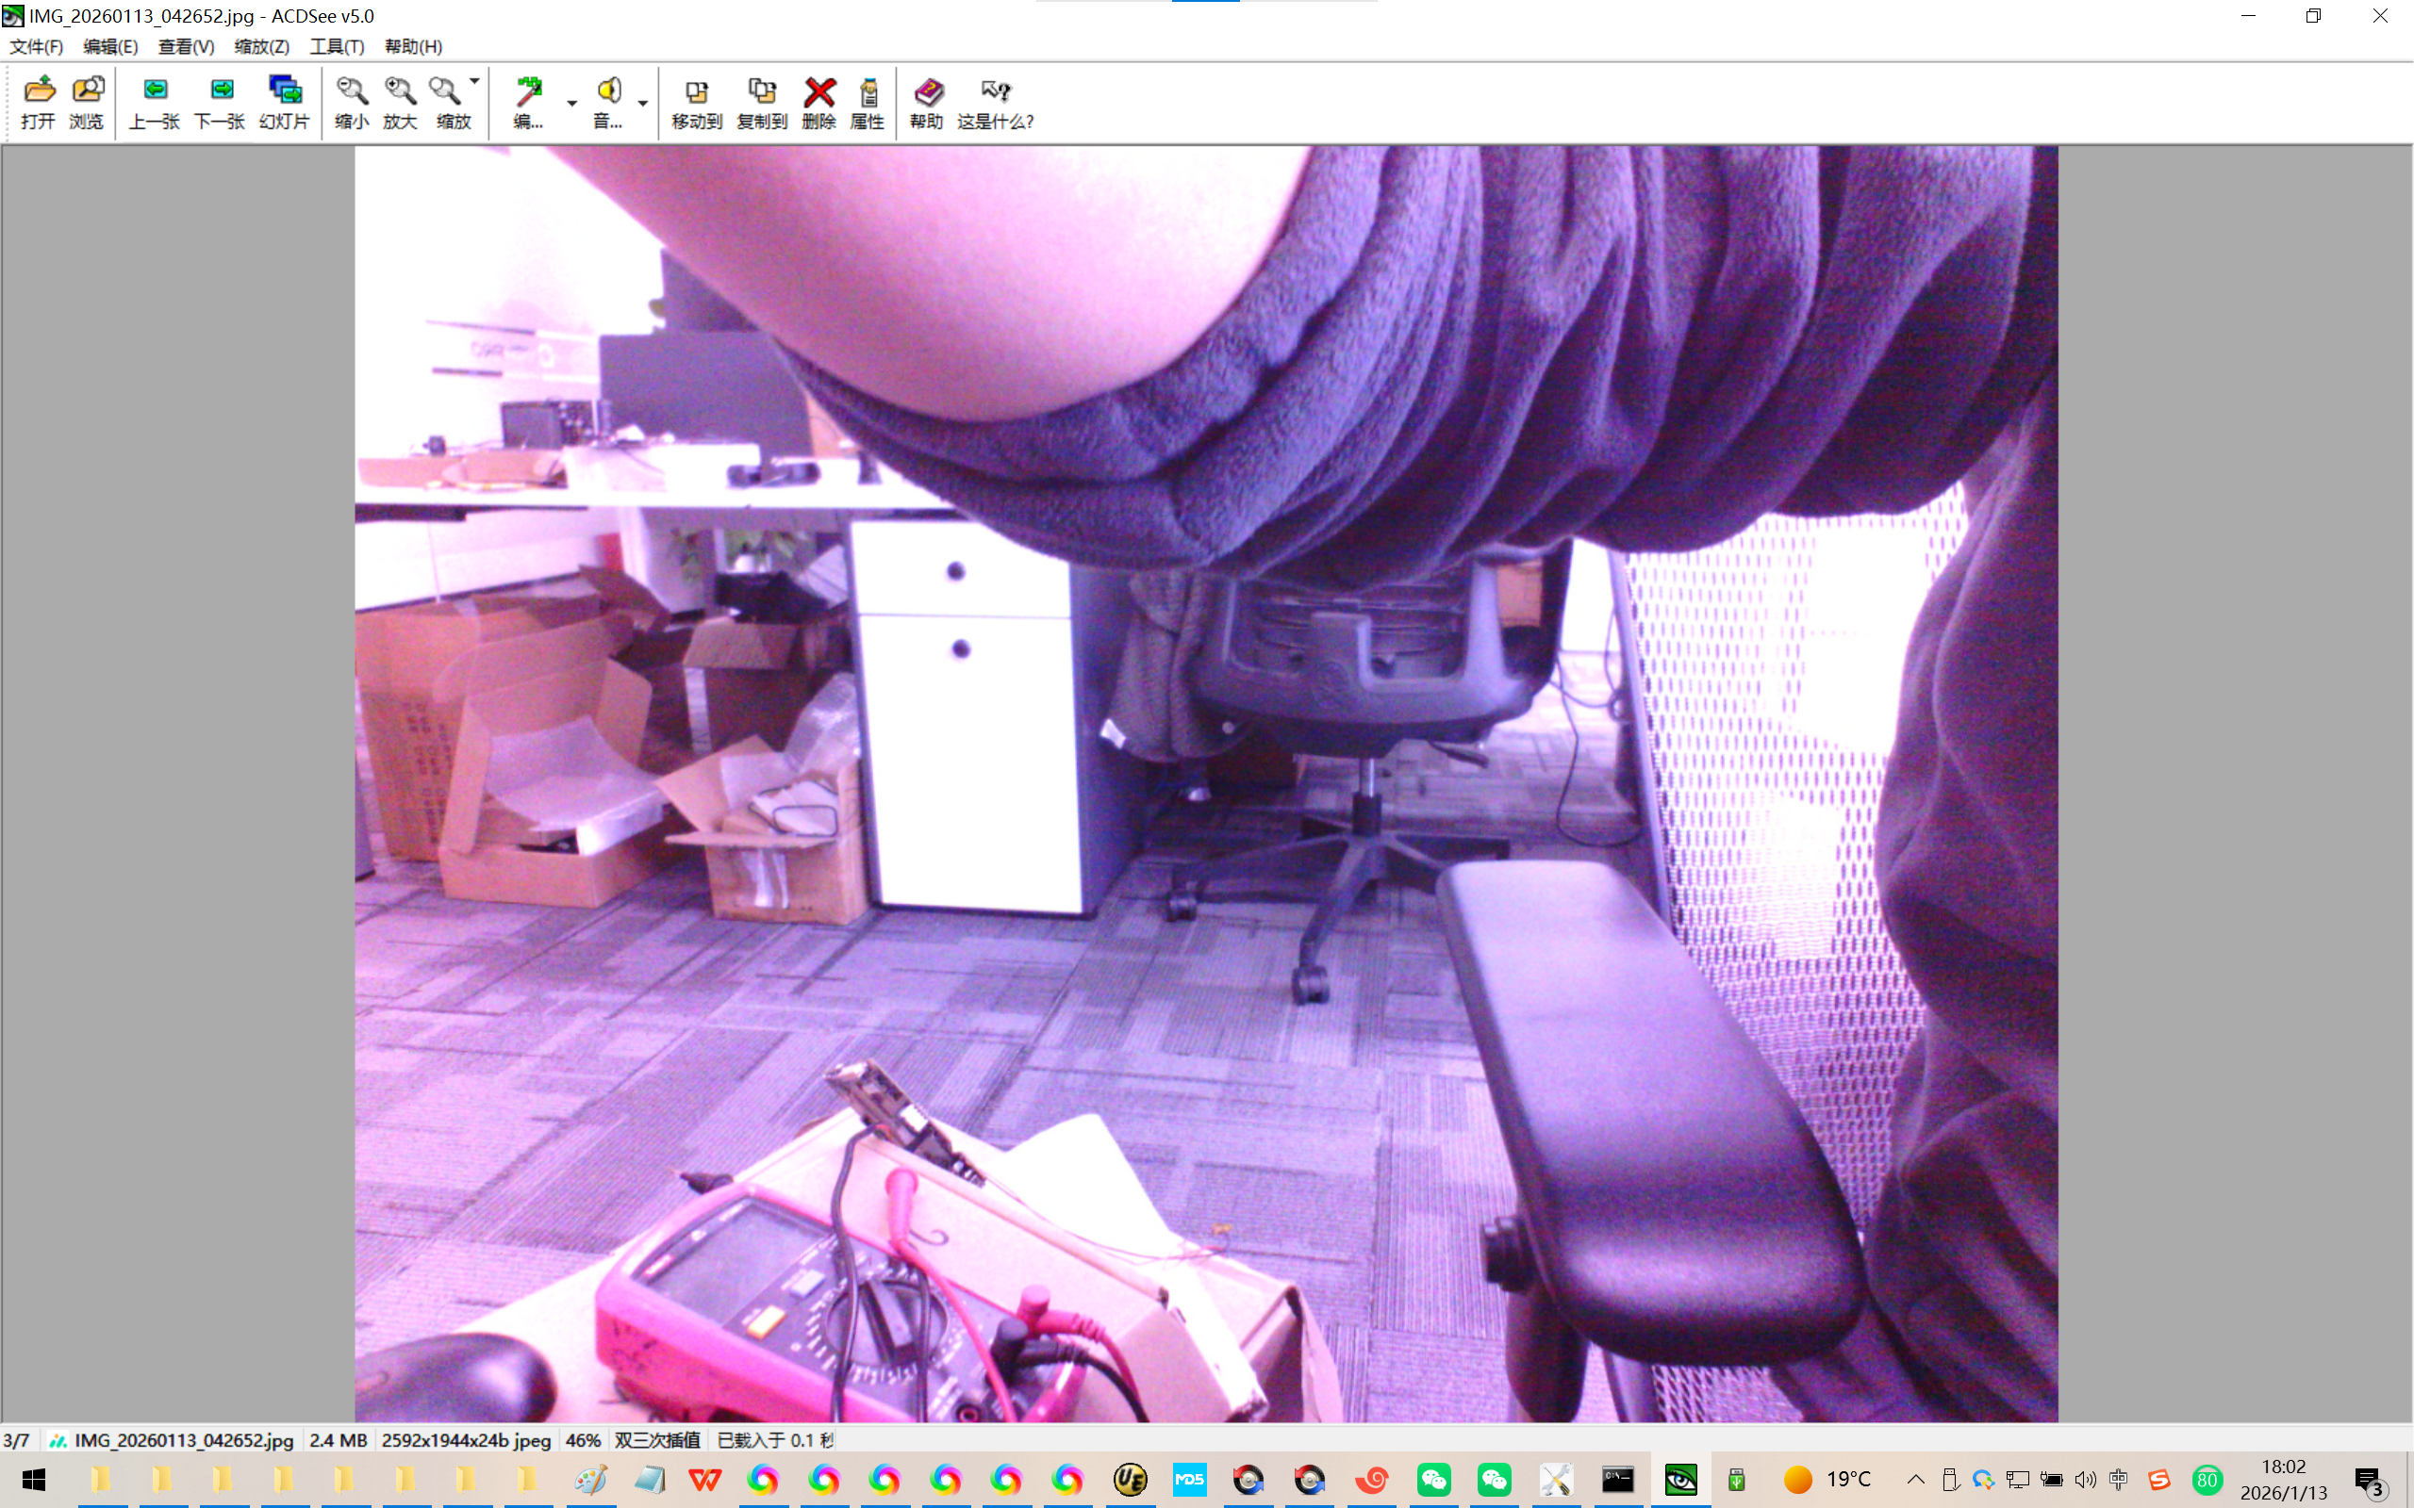Click 复制到 copy-to icon
The image size is (2414, 1508).
[761, 102]
